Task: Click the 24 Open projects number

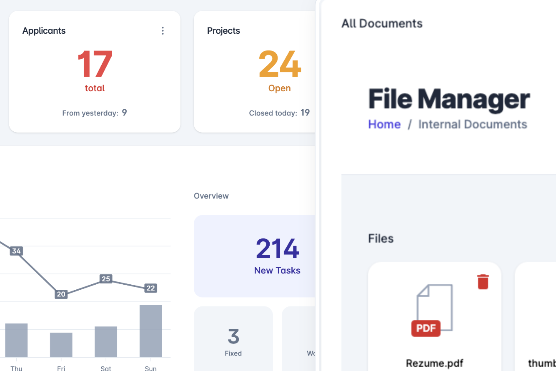Action: click(280, 64)
